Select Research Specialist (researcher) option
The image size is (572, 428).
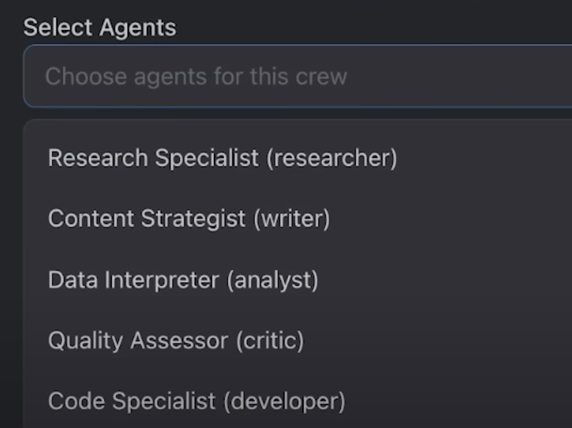[222, 158]
